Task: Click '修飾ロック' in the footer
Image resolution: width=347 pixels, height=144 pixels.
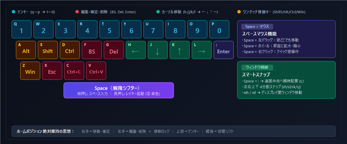Action: pos(162,131)
